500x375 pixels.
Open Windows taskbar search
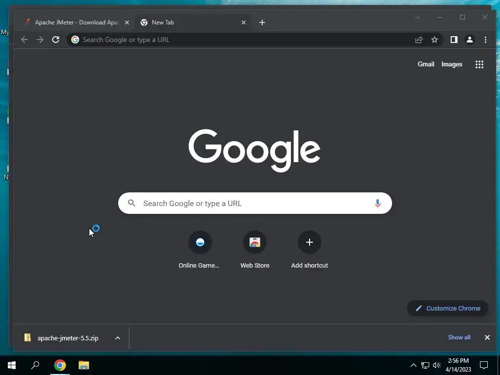pyautogui.click(x=35, y=365)
